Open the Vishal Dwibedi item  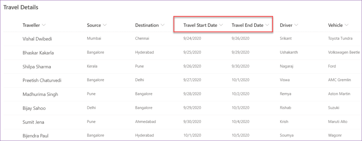(37, 39)
